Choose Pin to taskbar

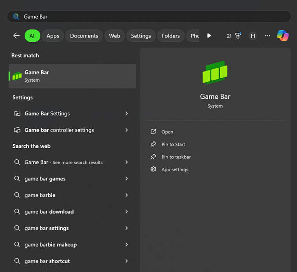pos(176,157)
